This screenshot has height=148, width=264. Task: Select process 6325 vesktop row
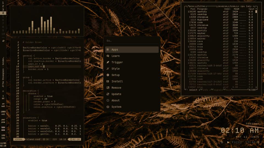(x=220, y=15)
